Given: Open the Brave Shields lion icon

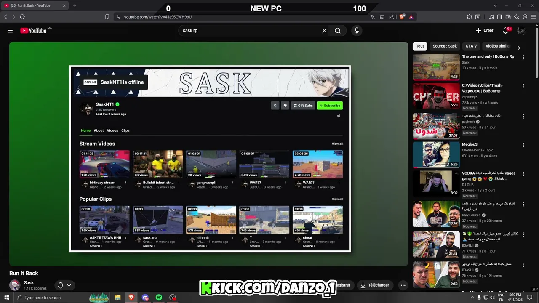Looking at the screenshot, I should tap(402, 17).
